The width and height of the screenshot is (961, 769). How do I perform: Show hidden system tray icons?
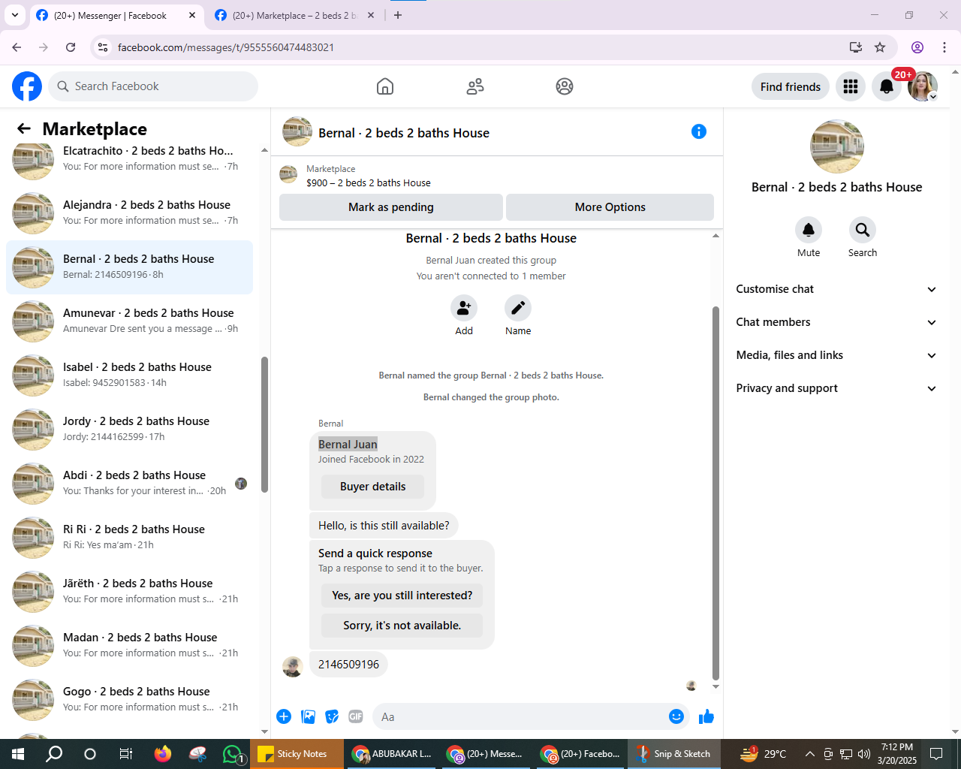[x=809, y=754]
